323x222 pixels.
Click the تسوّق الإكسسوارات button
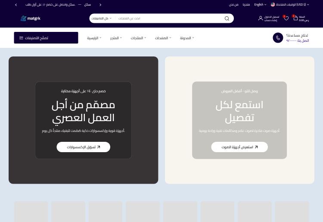point(84,147)
